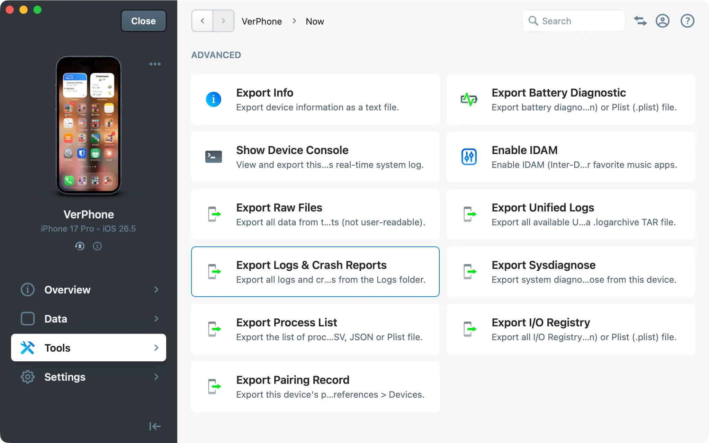Go back with the left navigation arrow
The height and width of the screenshot is (443, 709).
pos(203,21)
